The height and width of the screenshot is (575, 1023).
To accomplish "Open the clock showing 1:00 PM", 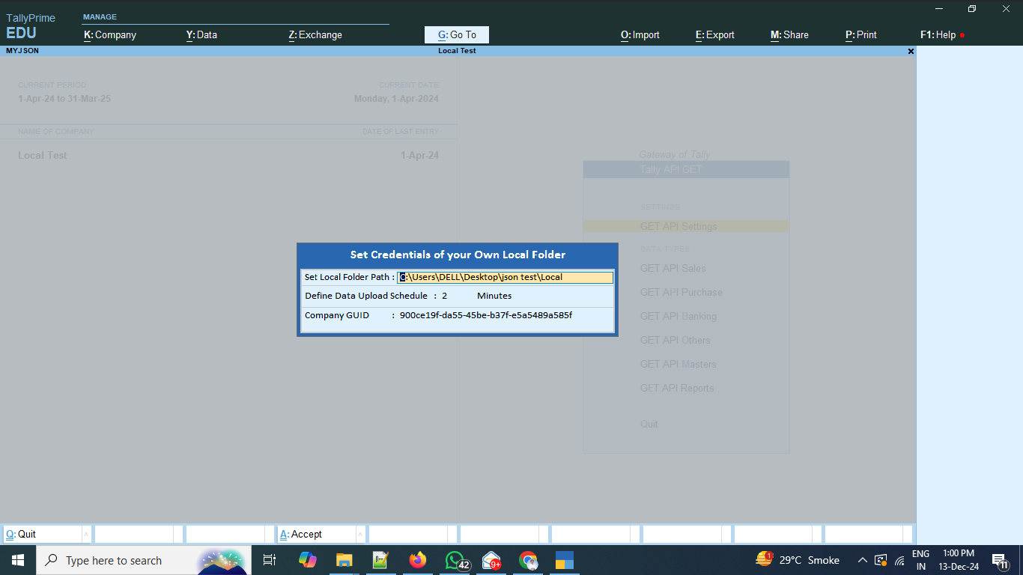I will click(x=959, y=560).
